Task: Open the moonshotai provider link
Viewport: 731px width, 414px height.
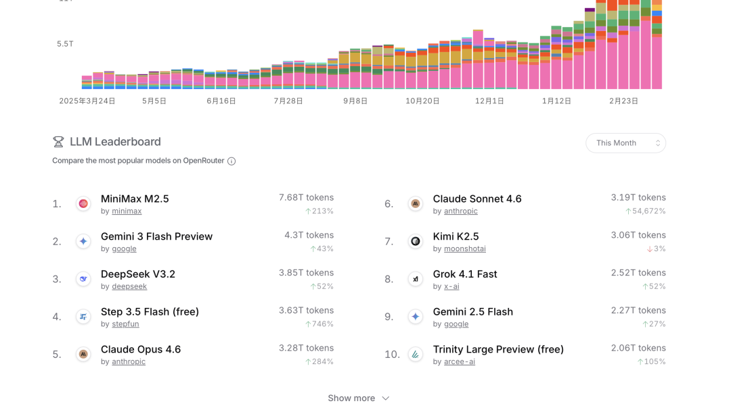Action: 464,249
